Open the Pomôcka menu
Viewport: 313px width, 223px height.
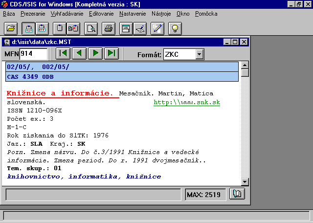point(206,14)
